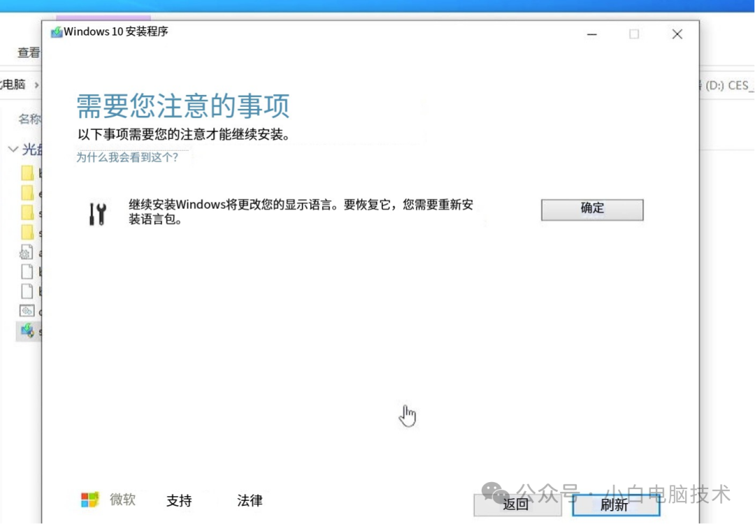This screenshot has width=755, height=524.
Task: Click the Microsoft logo at bottom left
Action: pyautogui.click(x=90, y=499)
